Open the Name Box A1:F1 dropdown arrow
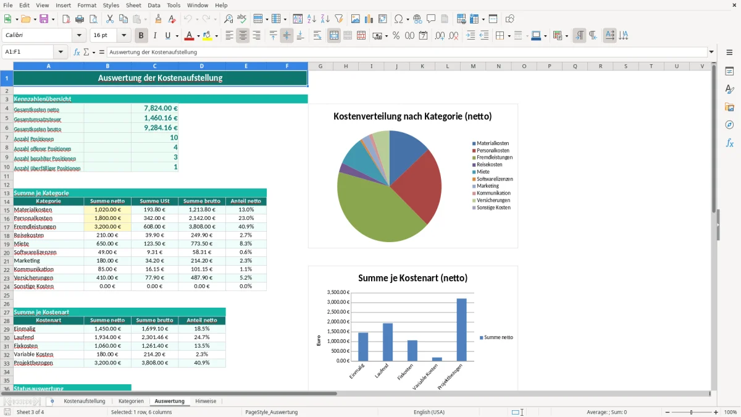This screenshot has width=741, height=417. click(61, 52)
